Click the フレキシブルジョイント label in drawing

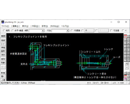coord(56,45)
